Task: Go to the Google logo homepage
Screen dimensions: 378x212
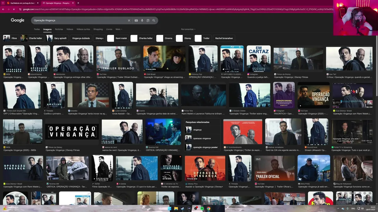Action: point(17,20)
